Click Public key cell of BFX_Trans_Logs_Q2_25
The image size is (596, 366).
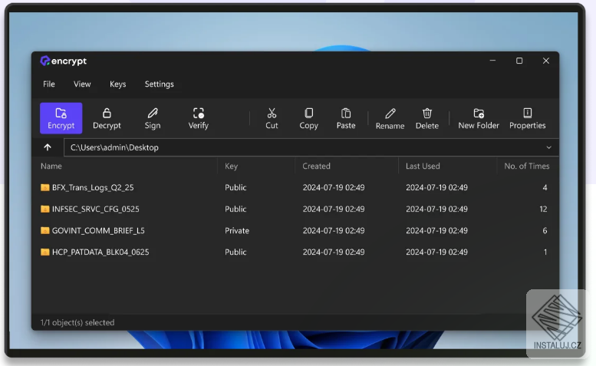click(x=235, y=187)
